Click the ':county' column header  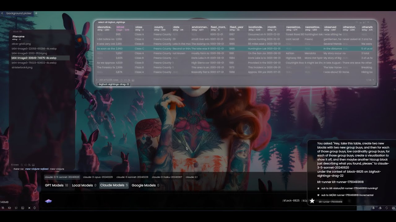pyautogui.click(x=162, y=28)
